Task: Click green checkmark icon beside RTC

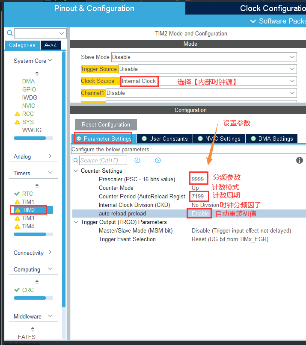Action: point(17,194)
